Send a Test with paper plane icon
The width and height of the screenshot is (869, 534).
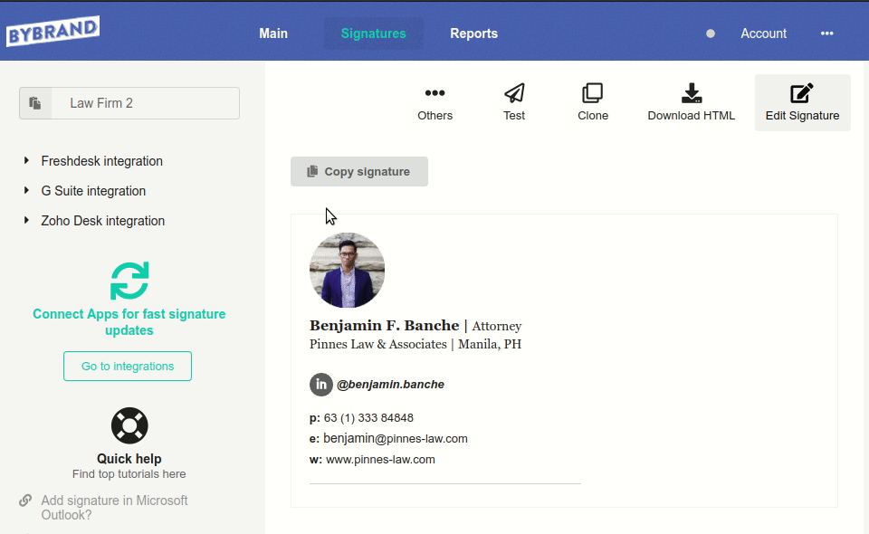(x=514, y=102)
